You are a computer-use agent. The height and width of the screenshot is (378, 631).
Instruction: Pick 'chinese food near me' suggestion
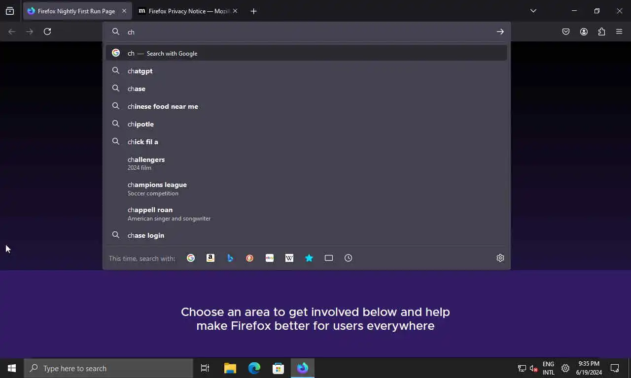pyautogui.click(x=306, y=106)
